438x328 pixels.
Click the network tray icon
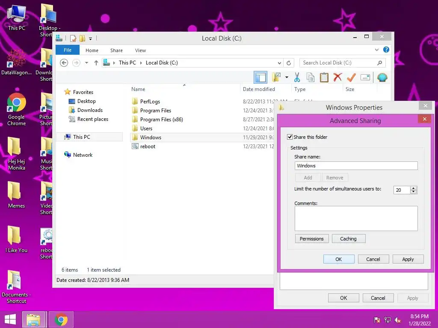point(388,319)
